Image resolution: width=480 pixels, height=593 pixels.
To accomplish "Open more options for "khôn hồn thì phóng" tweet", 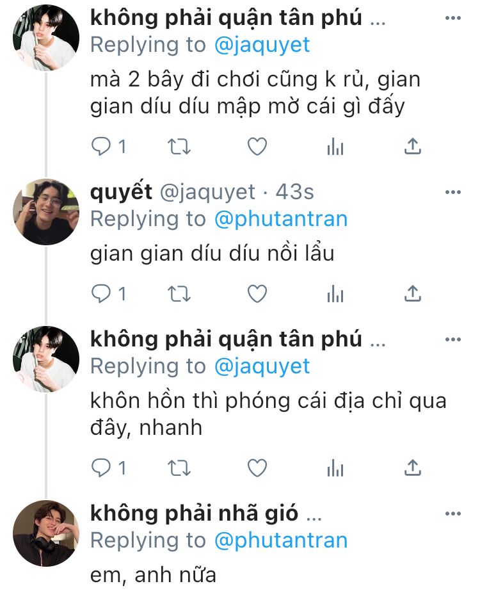I will point(452,339).
